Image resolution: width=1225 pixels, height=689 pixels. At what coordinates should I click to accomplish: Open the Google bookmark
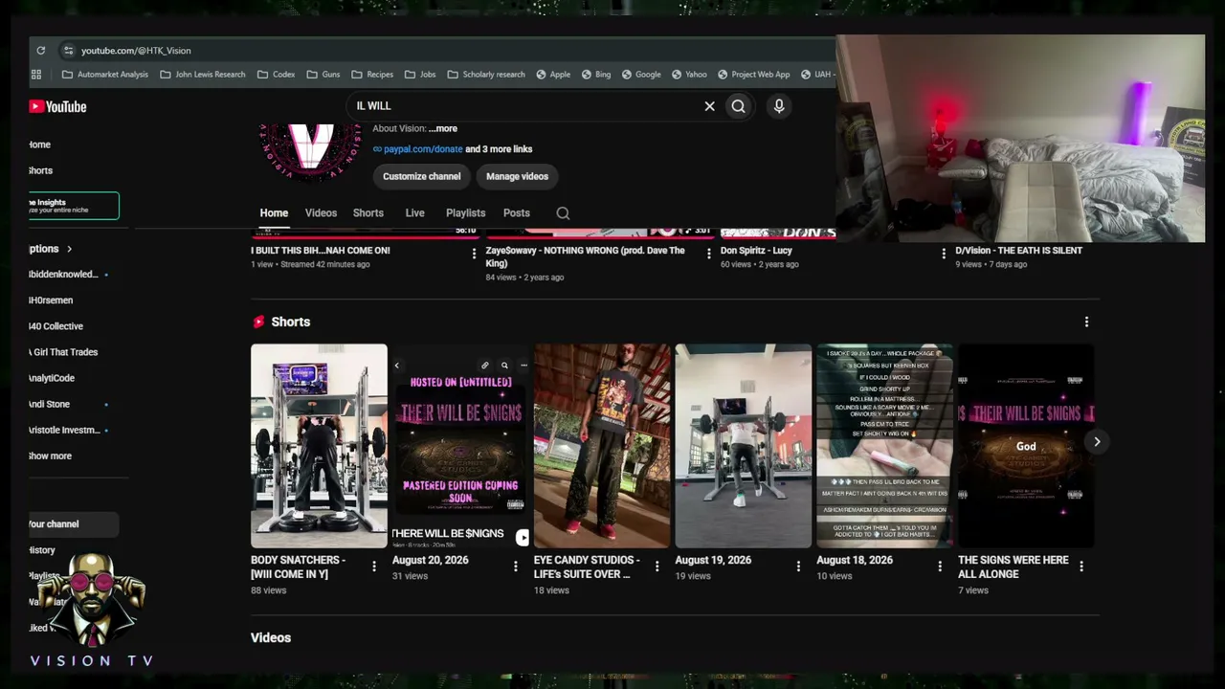coord(640,75)
